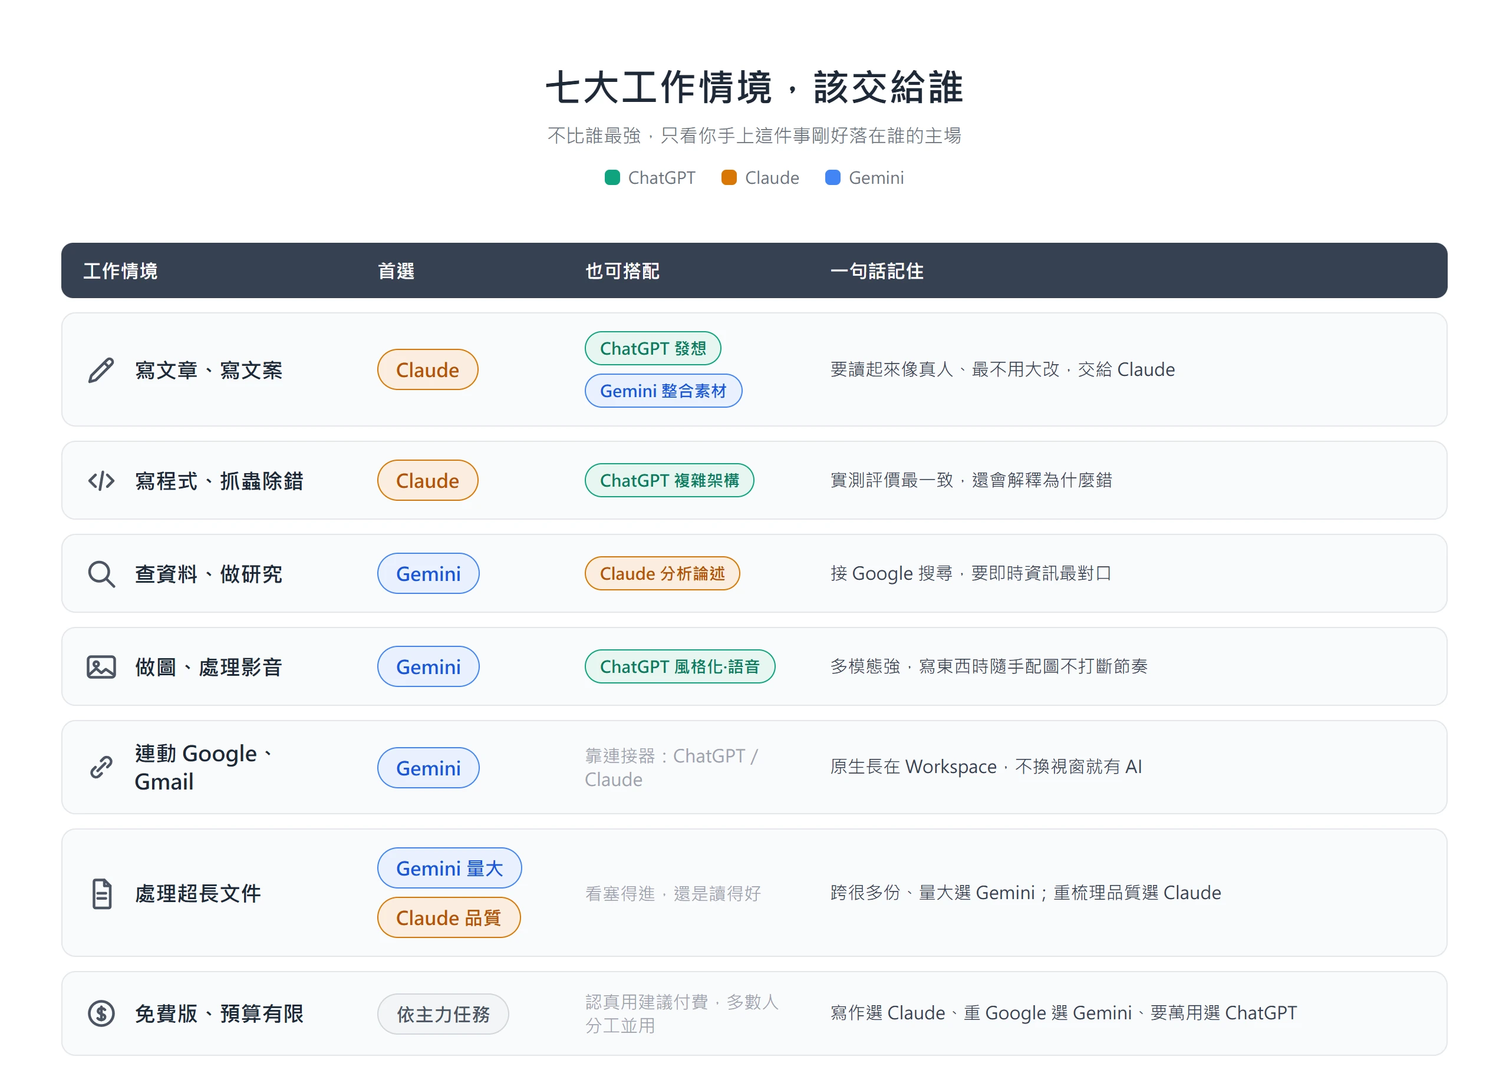The height and width of the screenshot is (1070, 1509).
Task: Click the note beginning 多模態強
Action: (989, 666)
